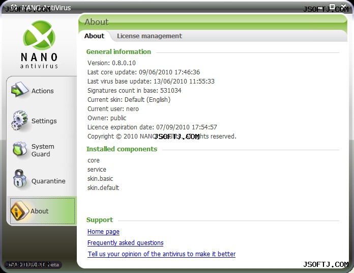Click the Tell us your opinion link
The image size is (354, 273).
coord(162,254)
